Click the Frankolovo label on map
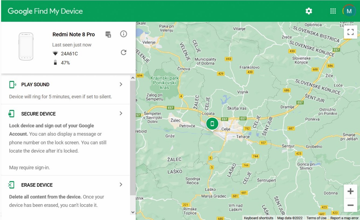This screenshot has width=360, height=220. 249,68
